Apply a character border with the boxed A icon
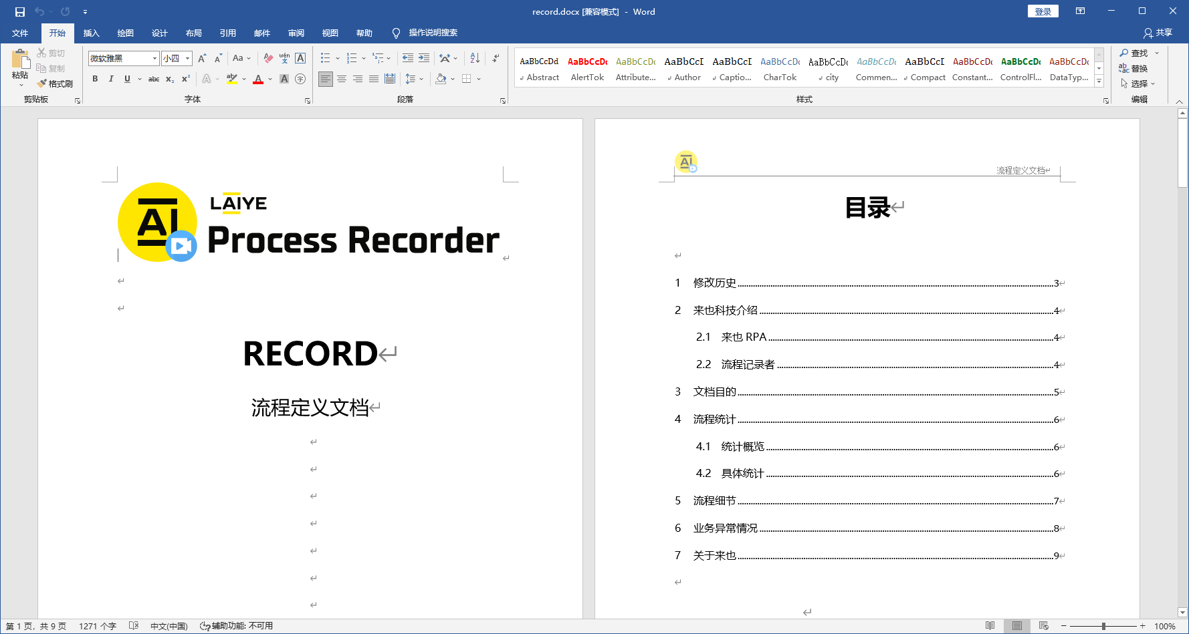1189x634 pixels. (x=300, y=58)
